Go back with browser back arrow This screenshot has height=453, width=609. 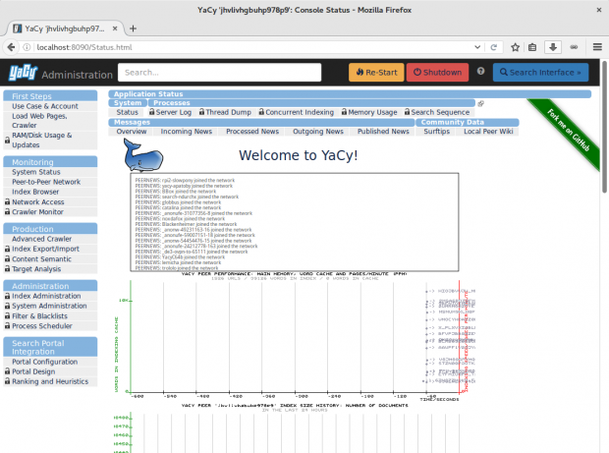11,47
